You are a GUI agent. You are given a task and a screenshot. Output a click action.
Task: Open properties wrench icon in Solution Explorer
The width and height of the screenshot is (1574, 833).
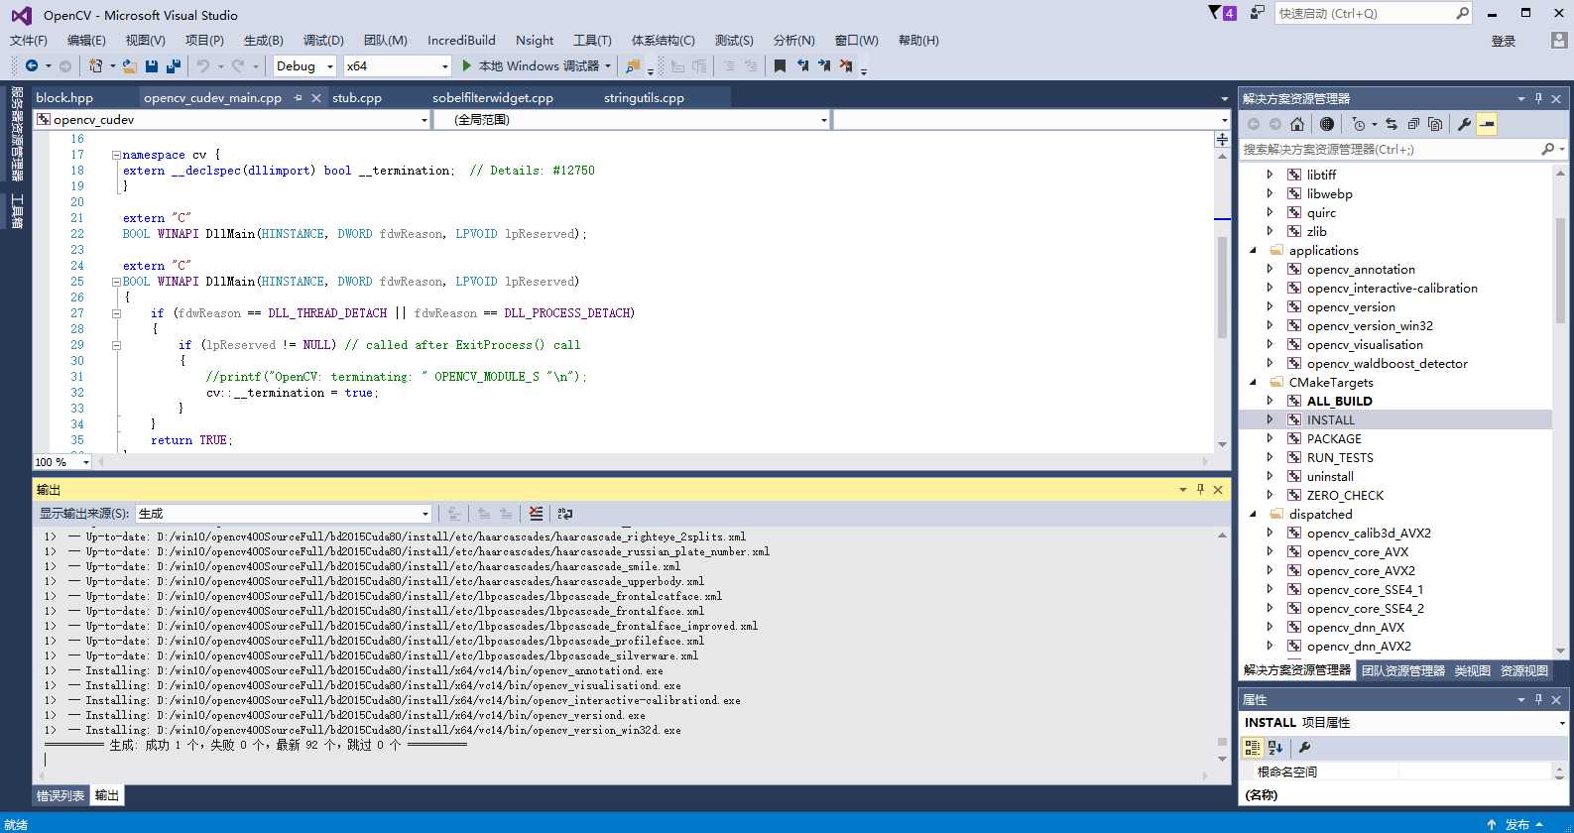(x=1464, y=124)
